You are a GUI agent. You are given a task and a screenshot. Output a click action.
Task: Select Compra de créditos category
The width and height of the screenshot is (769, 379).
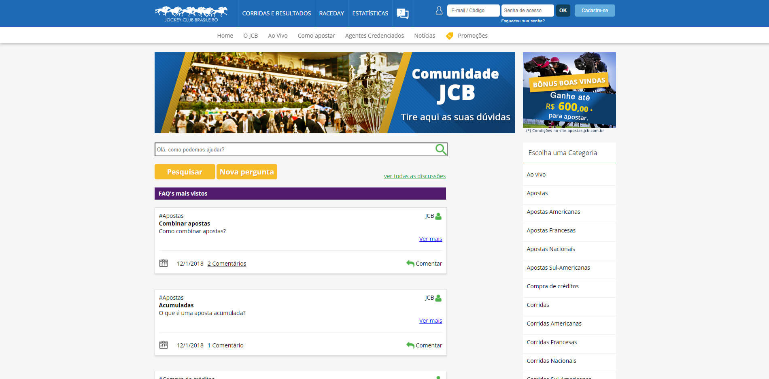pos(569,286)
